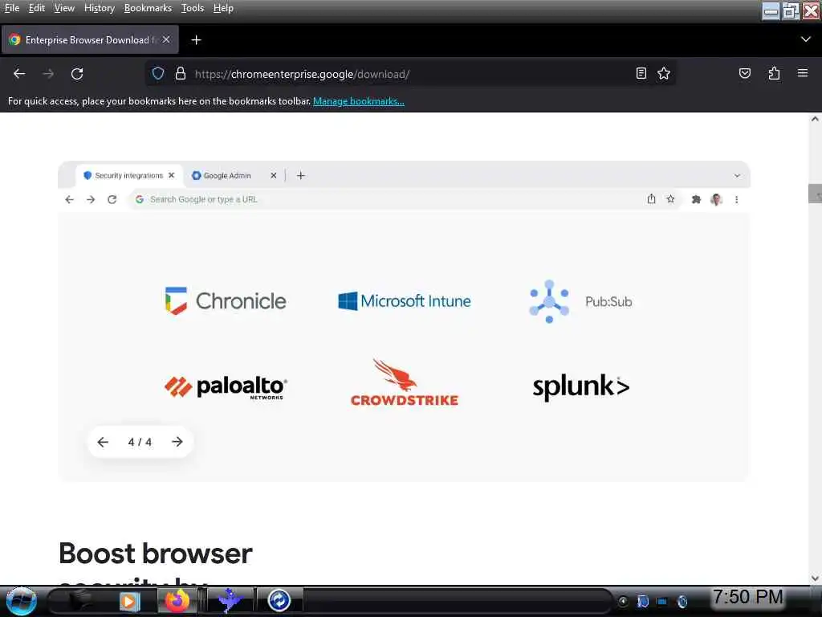Open Firefox extensions icon
The image size is (822, 617).
click(774, 73)
